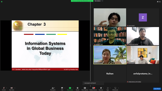Select ADRIAN S. BW's video tile

click(110, 36)
